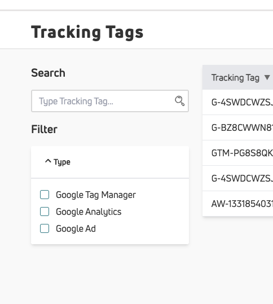The width and height of the screenshot is (273, 304).
Task: Focus the Type Tracking Tag search field
Action: click(x=110, y=101)
